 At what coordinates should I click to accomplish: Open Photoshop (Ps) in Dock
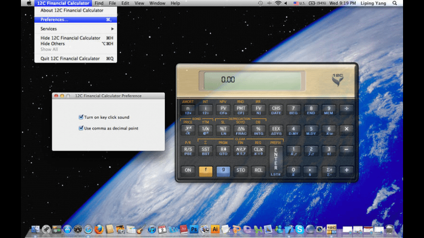pyautogui.click(x=194, y=229)
